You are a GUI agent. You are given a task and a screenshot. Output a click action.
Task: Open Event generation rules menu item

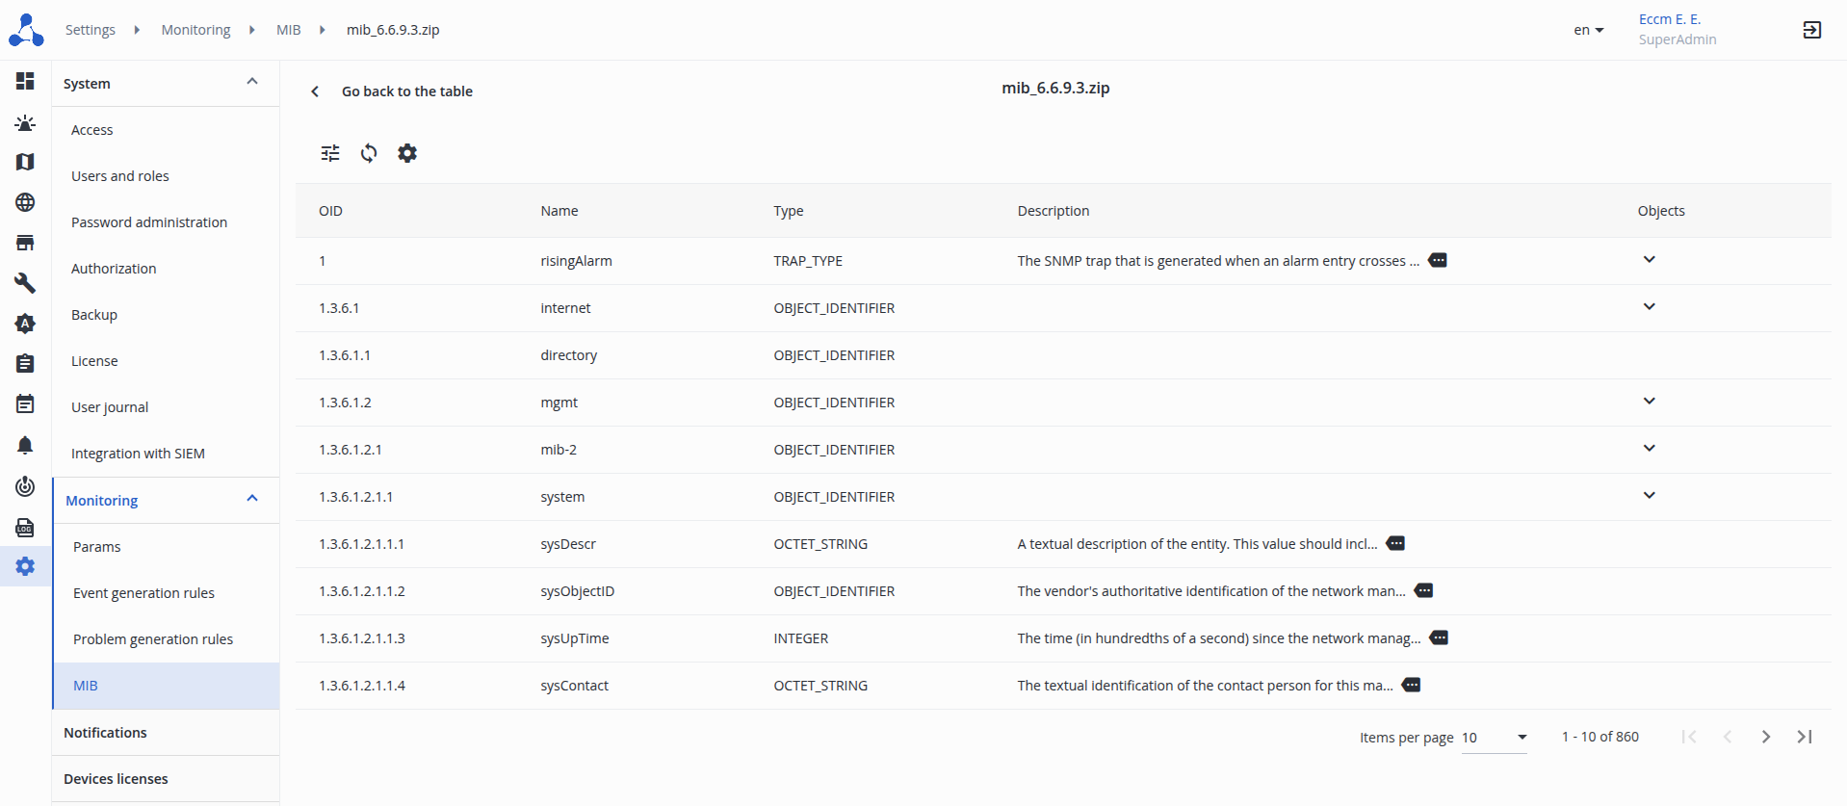coord(143,593)
